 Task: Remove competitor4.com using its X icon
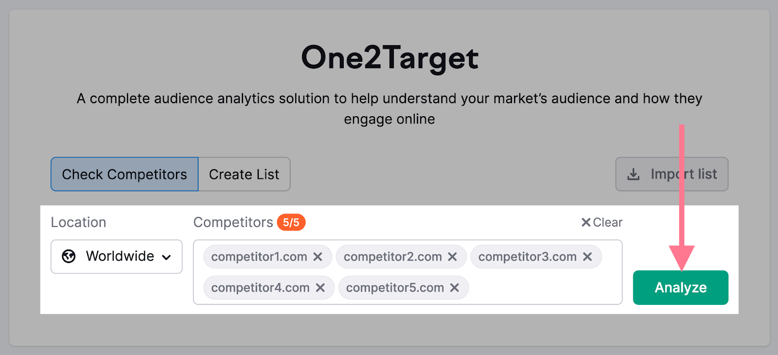click(321, 287)
